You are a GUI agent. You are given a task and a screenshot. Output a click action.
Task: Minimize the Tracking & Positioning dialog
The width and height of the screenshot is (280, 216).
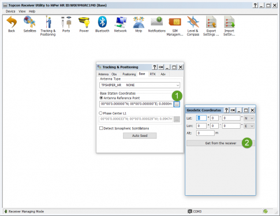pyautogui.click(x=167, y=67)
